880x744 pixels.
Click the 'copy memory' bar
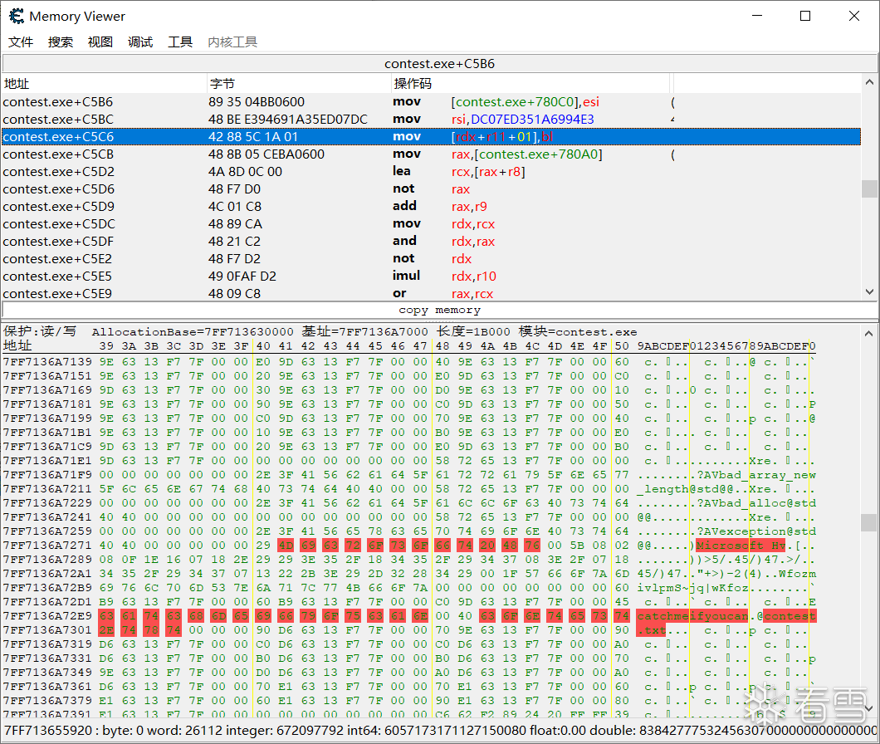pos(439,310)
